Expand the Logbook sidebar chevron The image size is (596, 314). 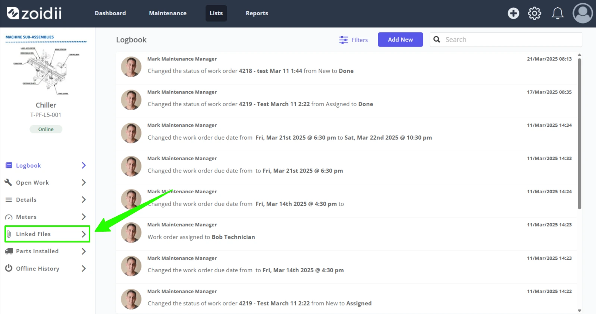[84, 165]
